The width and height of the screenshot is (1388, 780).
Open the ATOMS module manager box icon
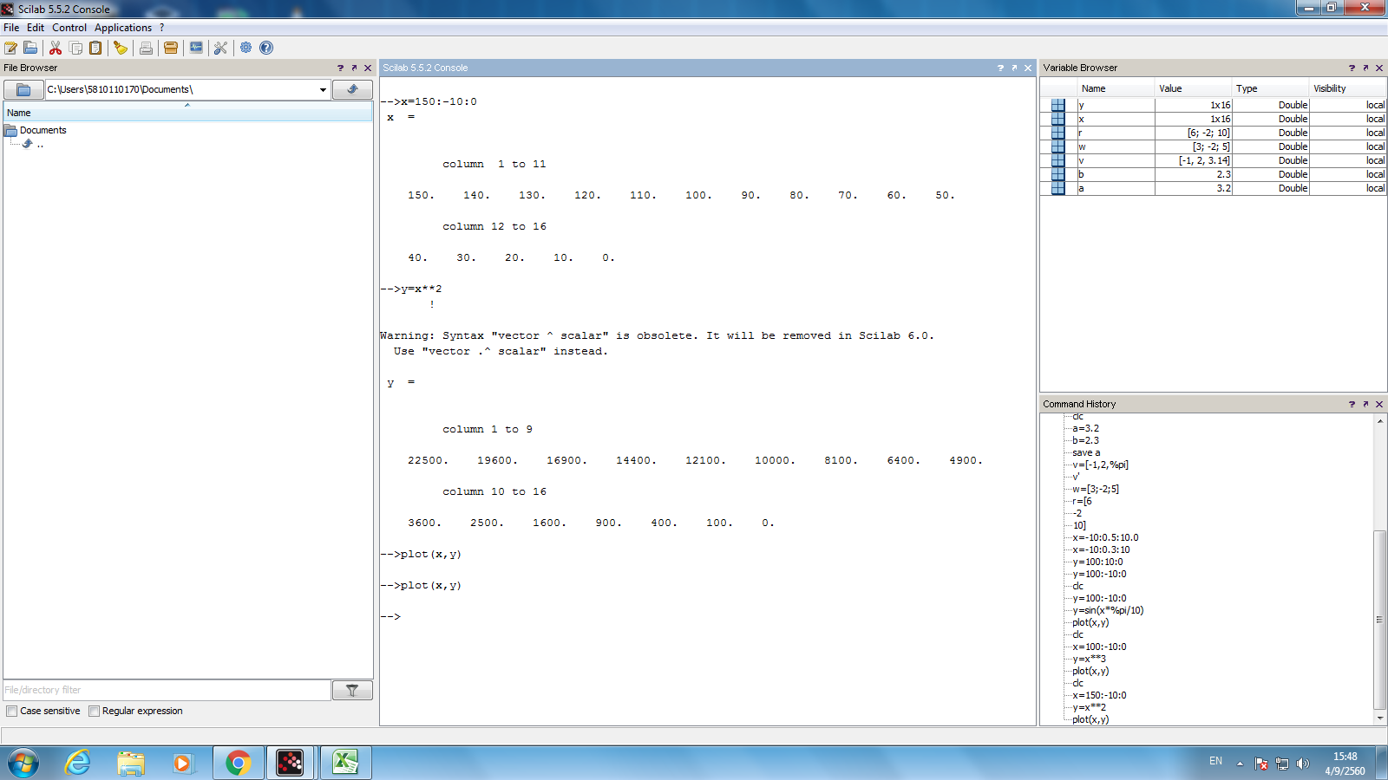171,48
